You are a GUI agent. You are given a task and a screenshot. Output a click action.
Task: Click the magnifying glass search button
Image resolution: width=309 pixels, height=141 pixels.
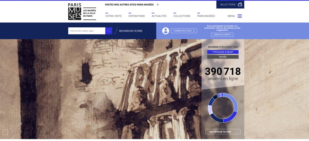(x=109, y=31)
